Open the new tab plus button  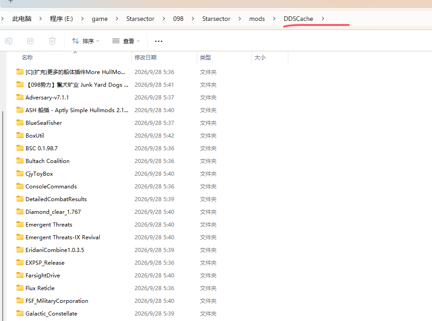(x=10, y=1)
